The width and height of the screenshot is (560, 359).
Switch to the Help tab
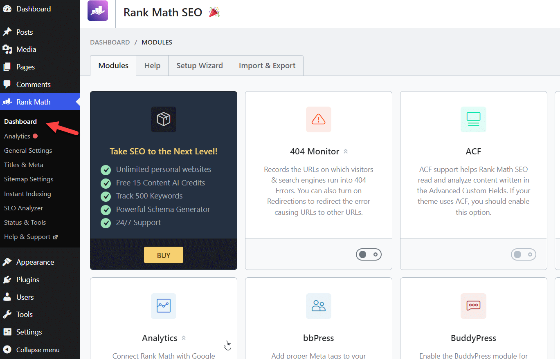[x=152, y=65]
